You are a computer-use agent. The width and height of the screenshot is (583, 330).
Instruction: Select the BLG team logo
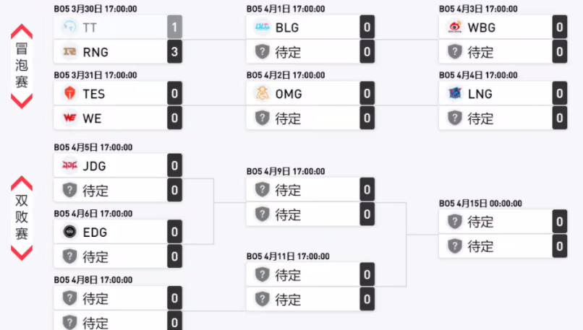[x=262, y=27]
